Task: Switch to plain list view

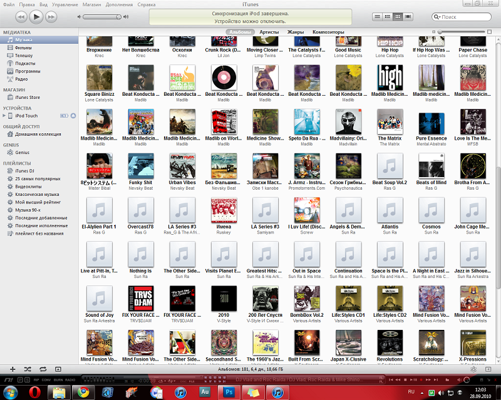Action: (x=378, y=17)
